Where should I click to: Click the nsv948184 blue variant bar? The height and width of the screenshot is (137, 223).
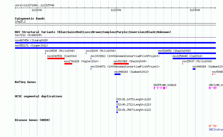point(194,69)
